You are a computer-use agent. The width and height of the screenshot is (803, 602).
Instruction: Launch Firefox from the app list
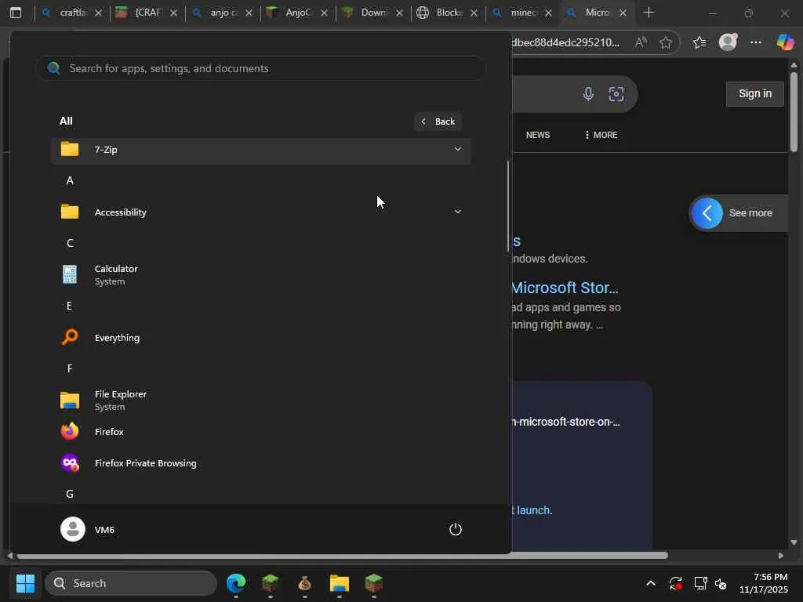click(261, 432)
